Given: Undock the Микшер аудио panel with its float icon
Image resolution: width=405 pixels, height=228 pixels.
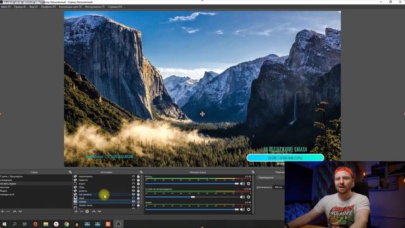Looking at the screenshot, I should (x=253, y=172).
